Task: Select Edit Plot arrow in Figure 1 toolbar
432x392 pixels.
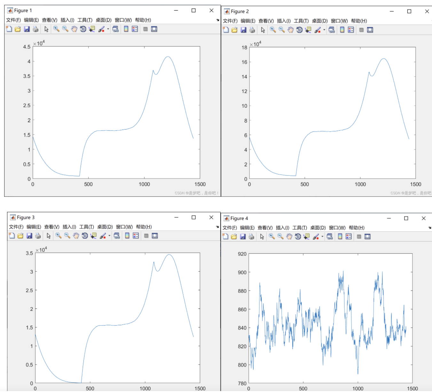Action: click(x=46, y=29)
